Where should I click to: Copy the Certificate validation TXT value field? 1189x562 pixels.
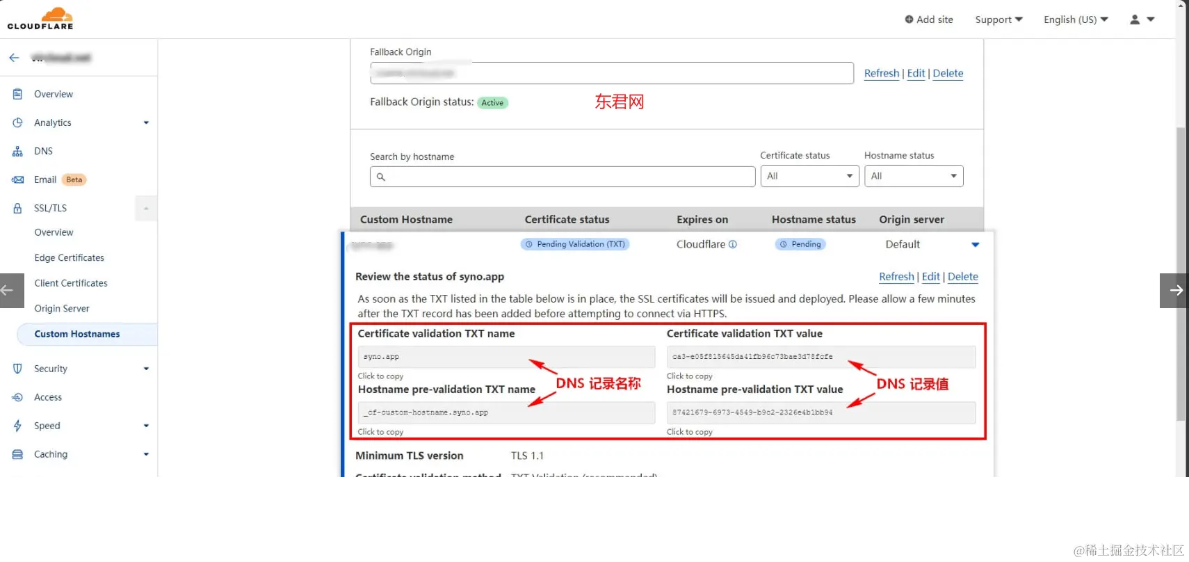coord(821,357)
